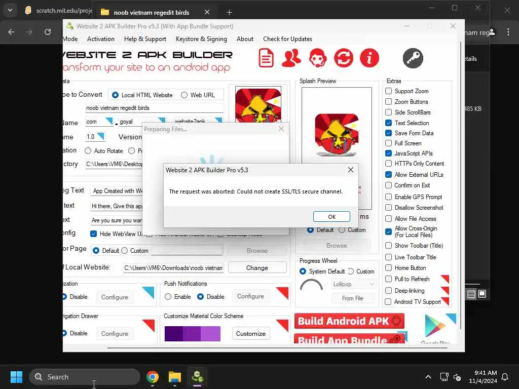Enable HTTPs Only Content checkbox
519x389 pixels.
(x=389, y=164)
